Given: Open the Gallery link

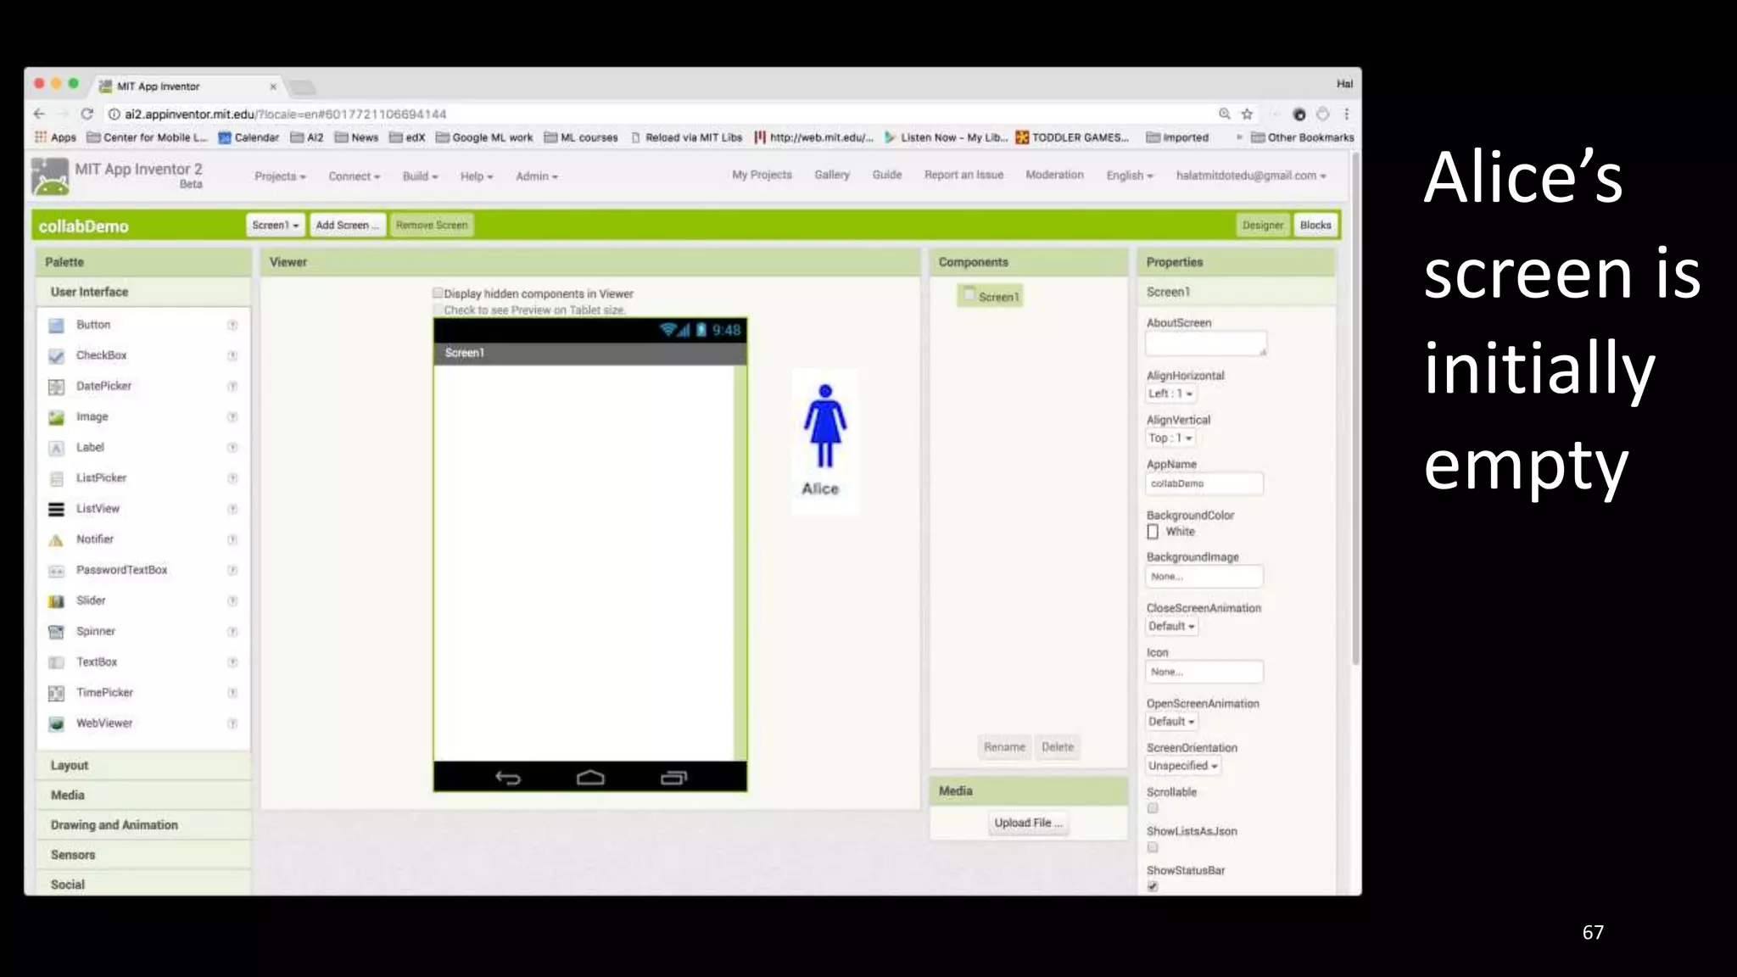Looking at the screenshot, I should (832, 175).
